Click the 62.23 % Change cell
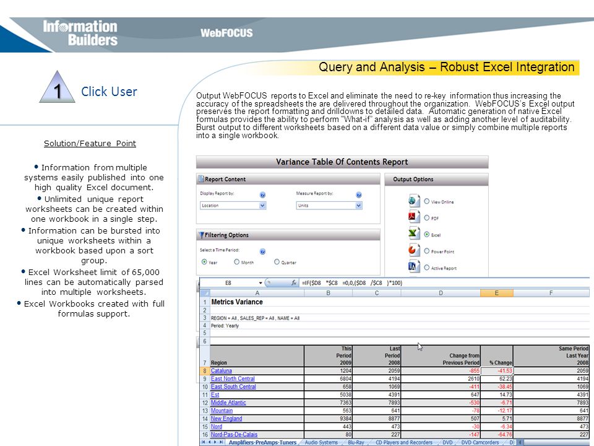The height and width of the screenshot is (446, 594). pos(497,378)
